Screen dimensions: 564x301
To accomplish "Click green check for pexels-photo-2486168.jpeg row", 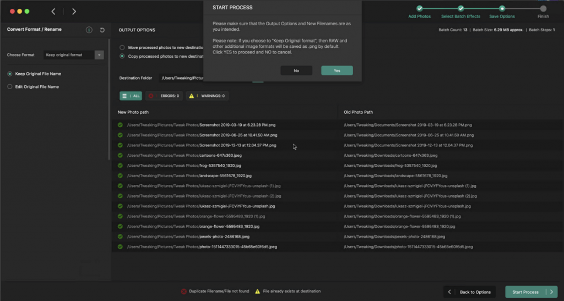I will click(x=120, y=237).
